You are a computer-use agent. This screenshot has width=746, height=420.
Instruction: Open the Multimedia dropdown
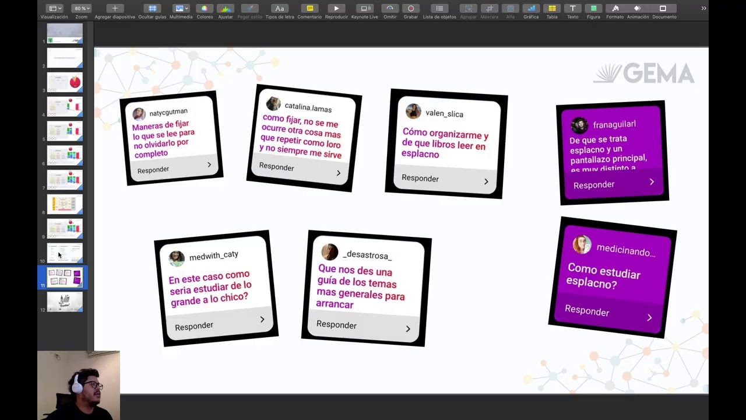click(x=181, y=8)
